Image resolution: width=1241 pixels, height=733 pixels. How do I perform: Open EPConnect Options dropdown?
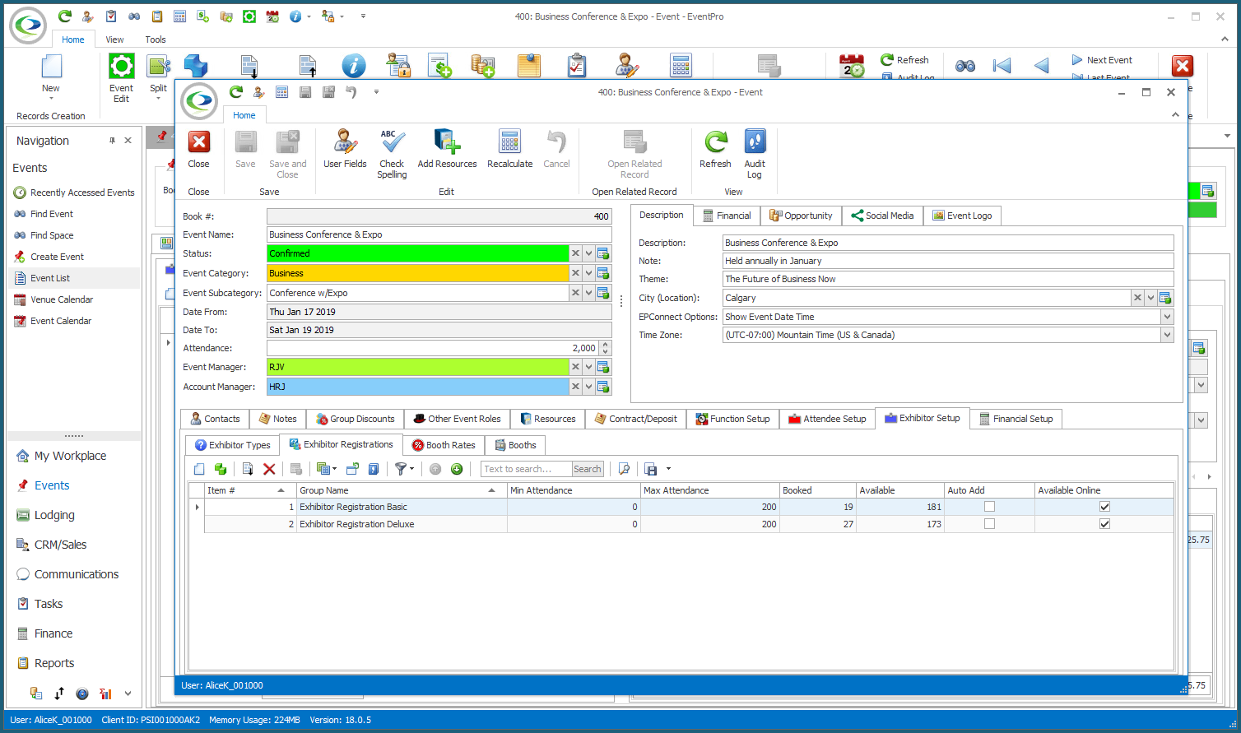[x=1167, y=317]
